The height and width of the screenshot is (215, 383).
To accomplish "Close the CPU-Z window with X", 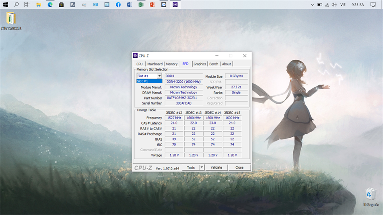I will pyautogui.click(x=245, y=56).
